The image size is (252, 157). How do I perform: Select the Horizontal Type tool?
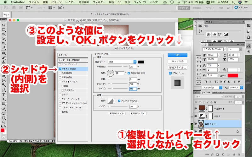point(3,95)
